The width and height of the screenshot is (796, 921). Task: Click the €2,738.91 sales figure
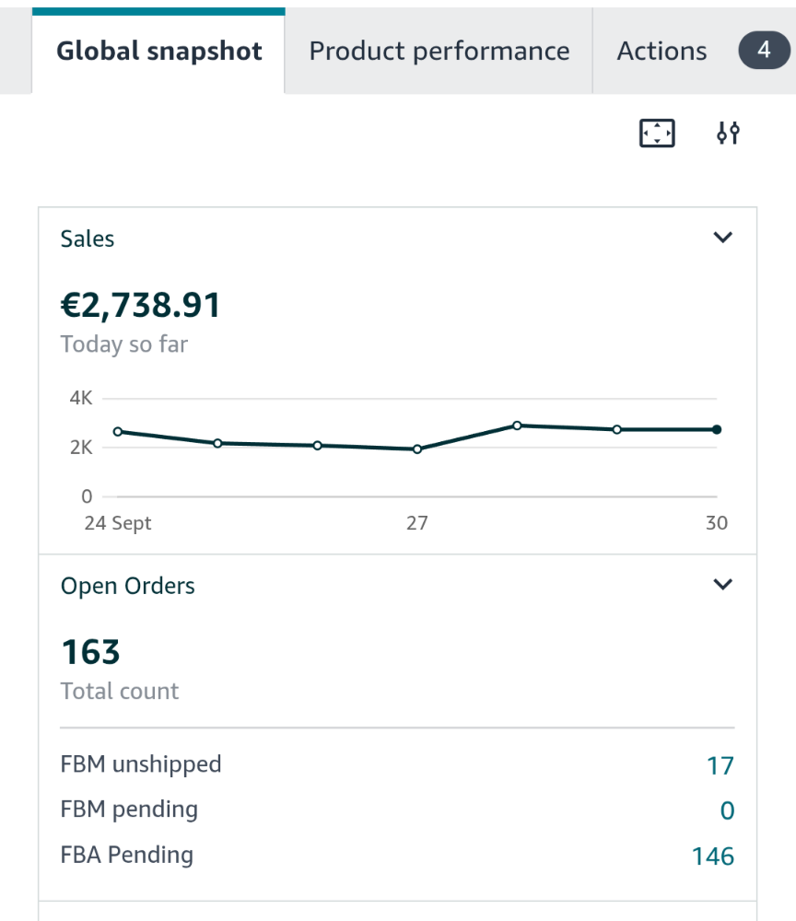(140, 304)
